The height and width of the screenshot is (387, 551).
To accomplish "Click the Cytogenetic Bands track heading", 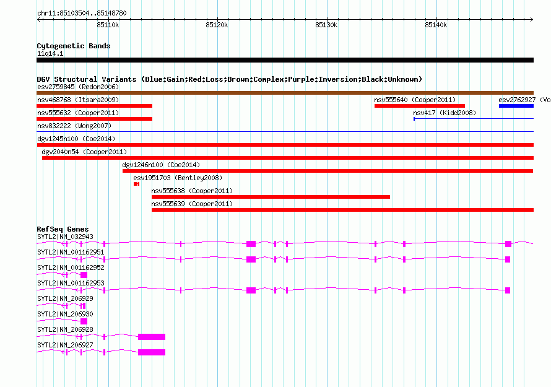I will coord(74,46).
